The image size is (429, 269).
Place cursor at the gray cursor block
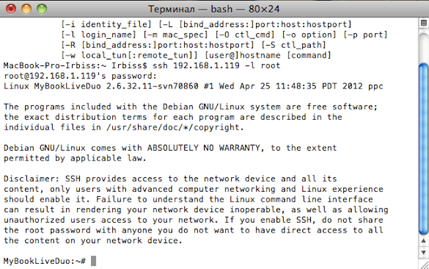click(x=93, y=261)
